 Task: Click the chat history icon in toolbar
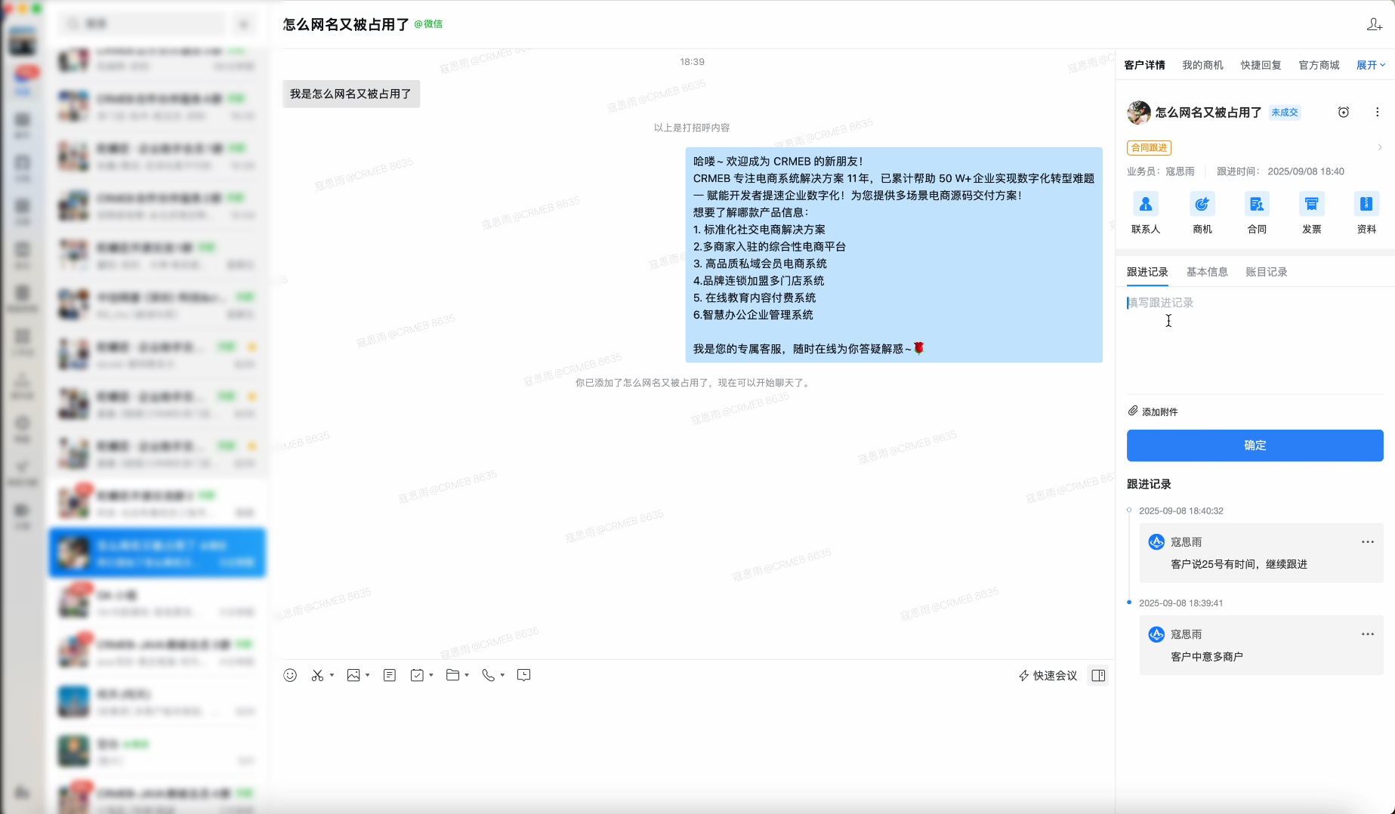pyautogui.click(x=523, y=675)
